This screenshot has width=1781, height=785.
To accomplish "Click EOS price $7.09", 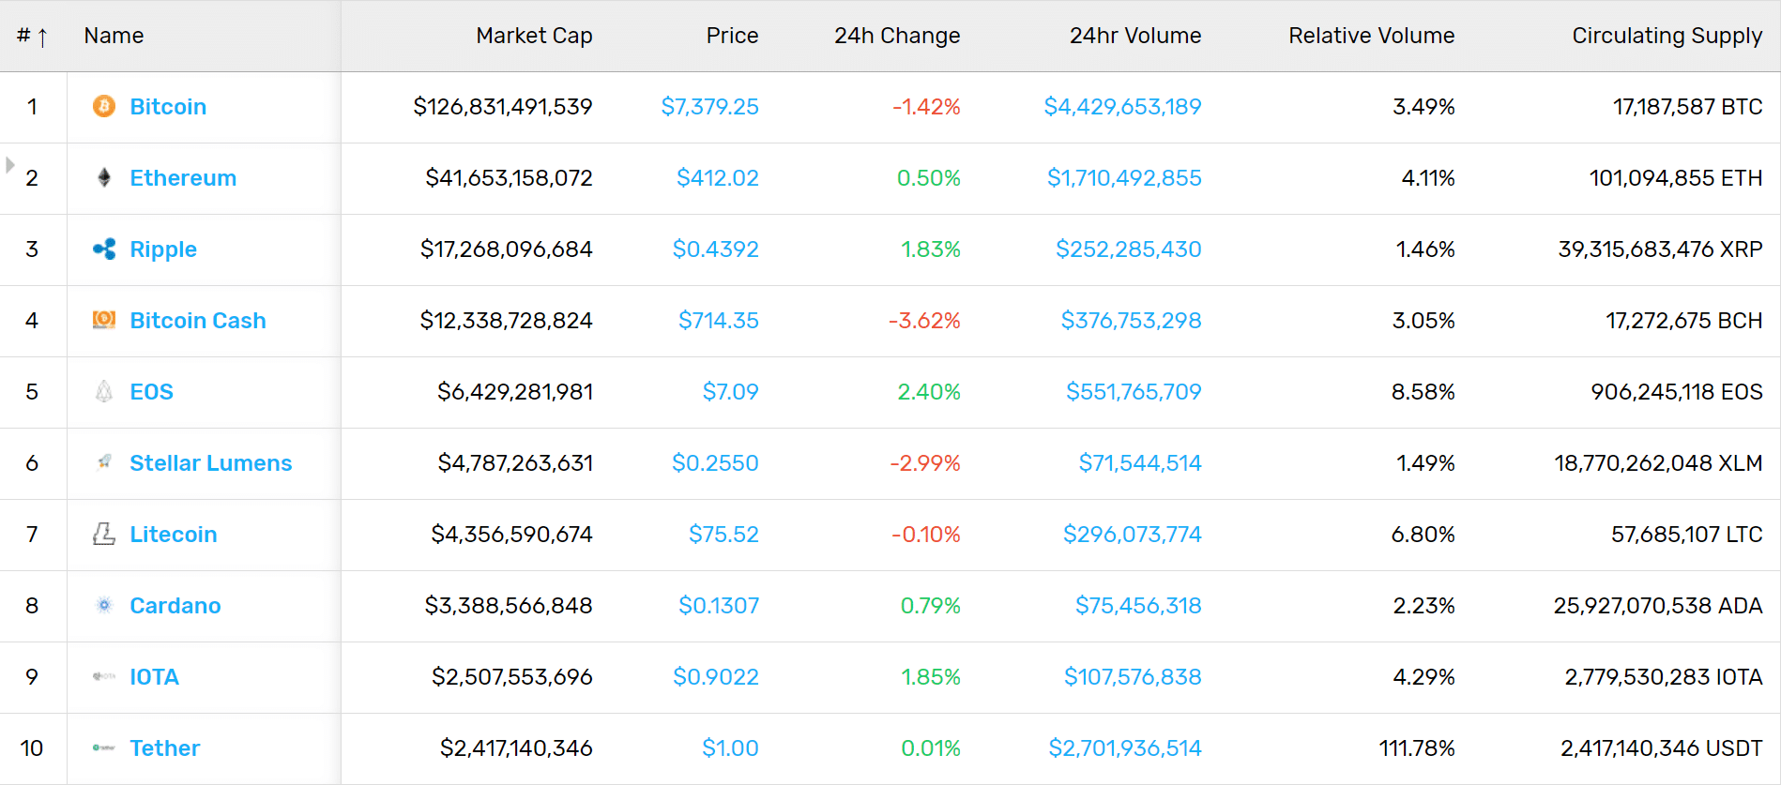I will (731, 392).
